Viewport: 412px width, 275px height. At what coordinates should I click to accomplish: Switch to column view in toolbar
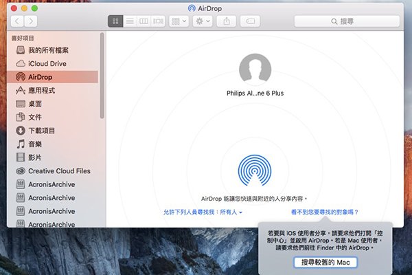[x=144, y=21]
